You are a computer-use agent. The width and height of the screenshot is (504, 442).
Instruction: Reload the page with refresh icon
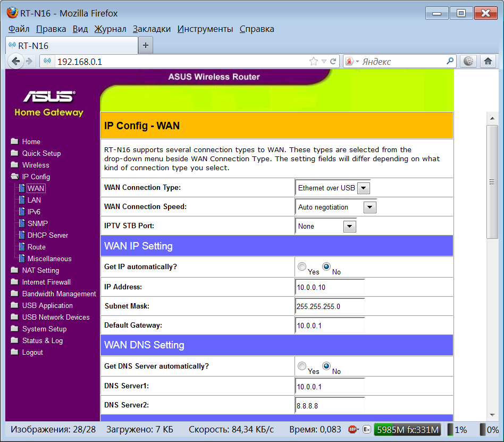point(333,61)
